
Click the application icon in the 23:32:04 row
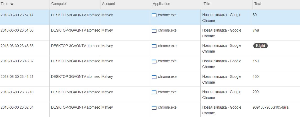pyautogui.click(x=154, y=108)
